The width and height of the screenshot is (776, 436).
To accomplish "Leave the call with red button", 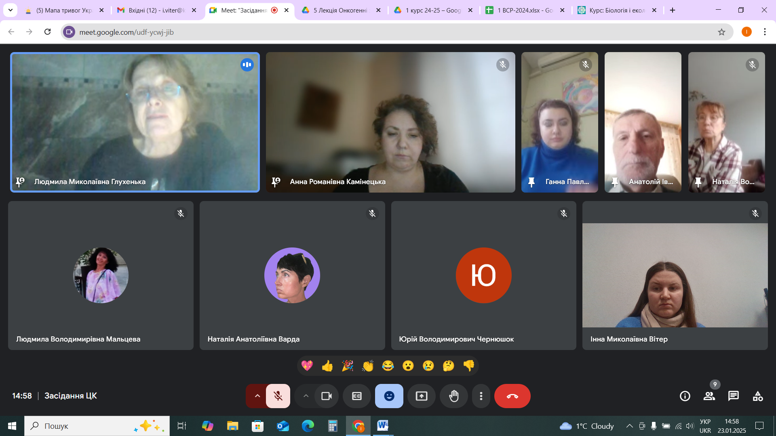I will (512, 396).
